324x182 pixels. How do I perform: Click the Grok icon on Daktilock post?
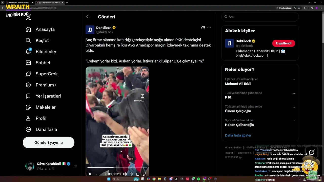203,28
